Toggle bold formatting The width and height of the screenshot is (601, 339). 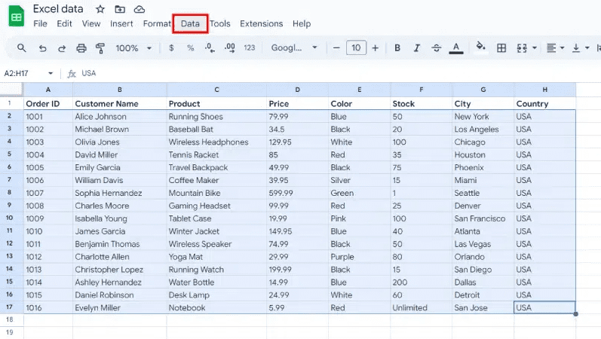click(x=397, y=48)
